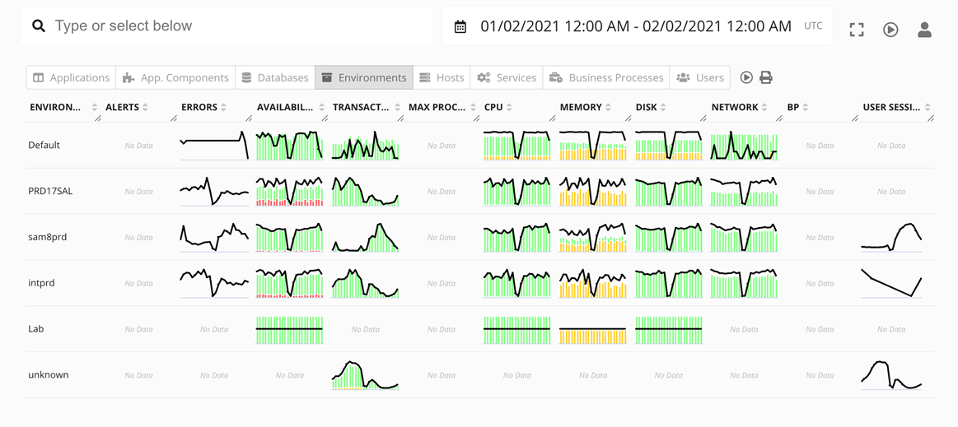The width and height of the screenshot is (958, 427).
Task: Open the PRD17SAL environment row
Action: pyautogui.click(x=50, y=191)
